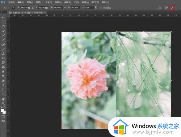The image size is (181, 137).
Task: Edit the height percentage field
Action: (x=75, y=8)
